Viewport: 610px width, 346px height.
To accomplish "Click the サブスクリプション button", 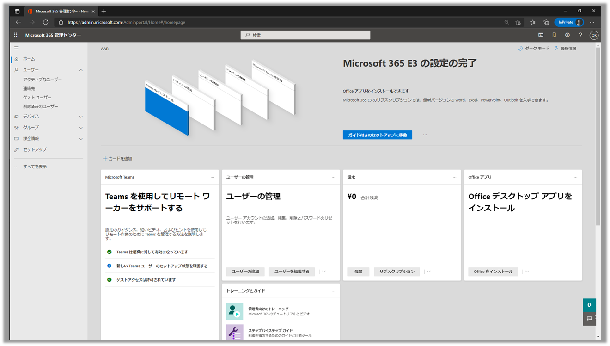I will pyautogui.click(x=397, y=272).
